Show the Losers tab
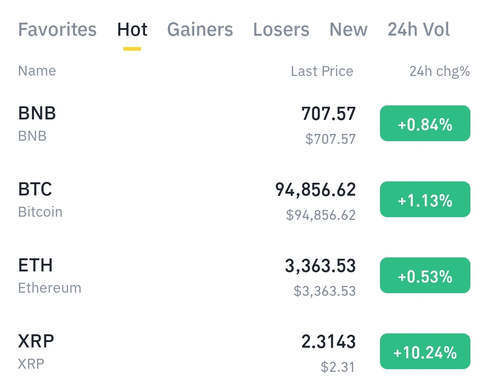The width and height of the screenshot is (488, 380). tap(281, 30)
